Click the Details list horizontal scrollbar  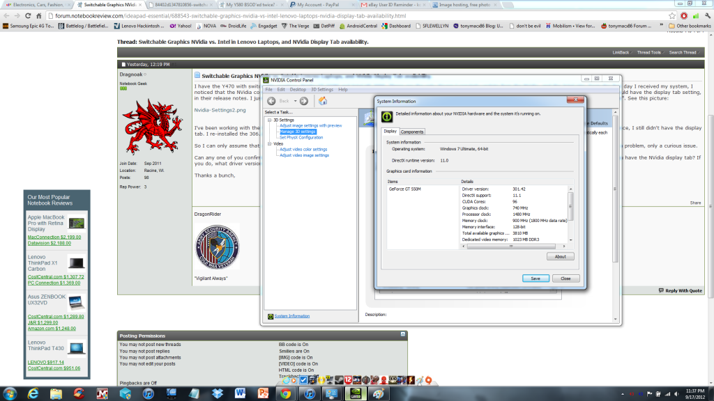pos(511,246)
